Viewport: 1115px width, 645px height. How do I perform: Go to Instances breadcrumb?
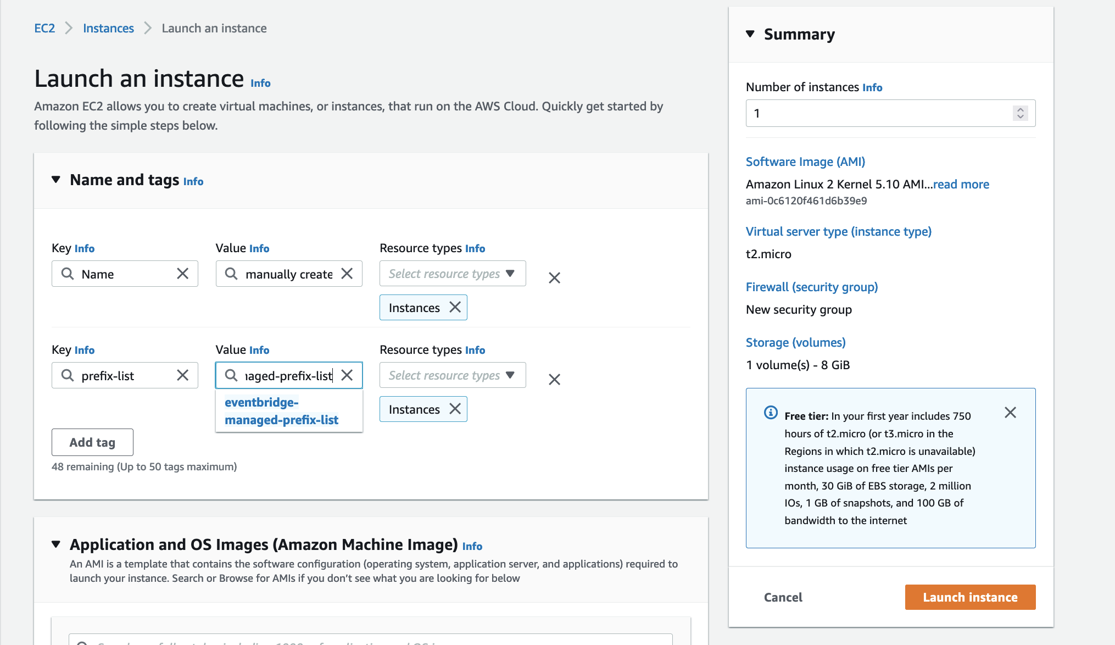tap(108, 29)
